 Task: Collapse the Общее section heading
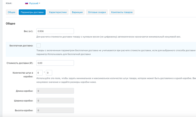[11, 23]
